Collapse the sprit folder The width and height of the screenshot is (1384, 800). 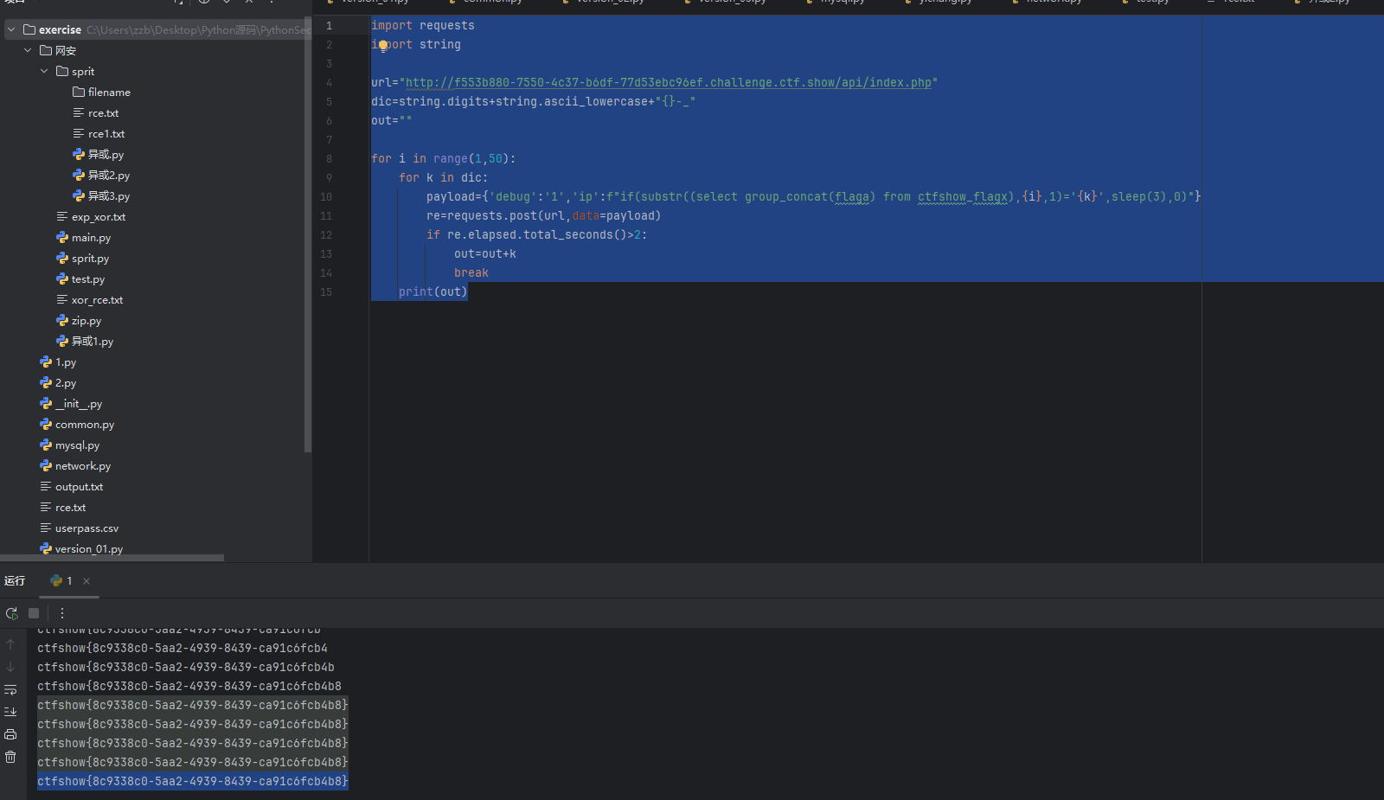pos(44,71)
